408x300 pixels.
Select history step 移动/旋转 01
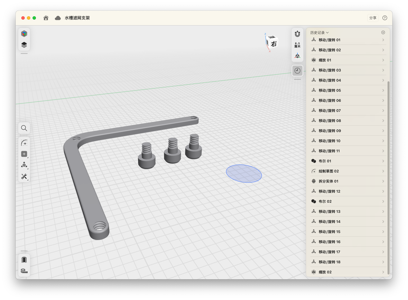click(x=348, y=40)
